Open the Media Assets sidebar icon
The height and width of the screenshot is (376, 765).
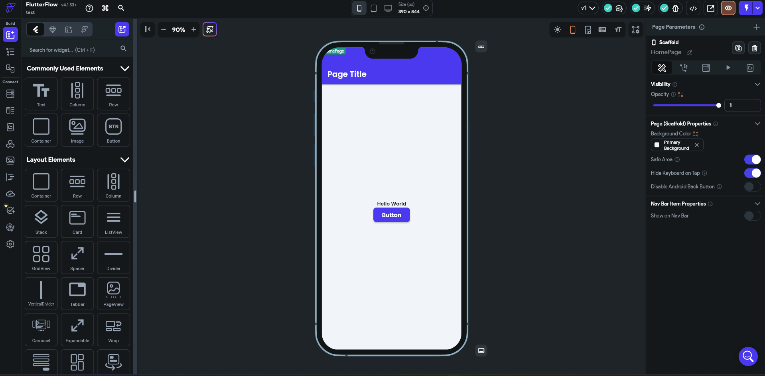pyautogui.click(x=10, y=160)
